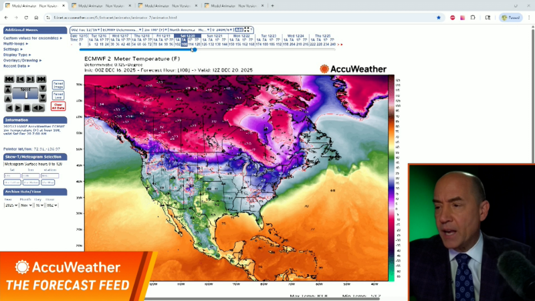Select forecast hour 0 in timeline
This screenshot has width=535, height=301.
point(80,44)
